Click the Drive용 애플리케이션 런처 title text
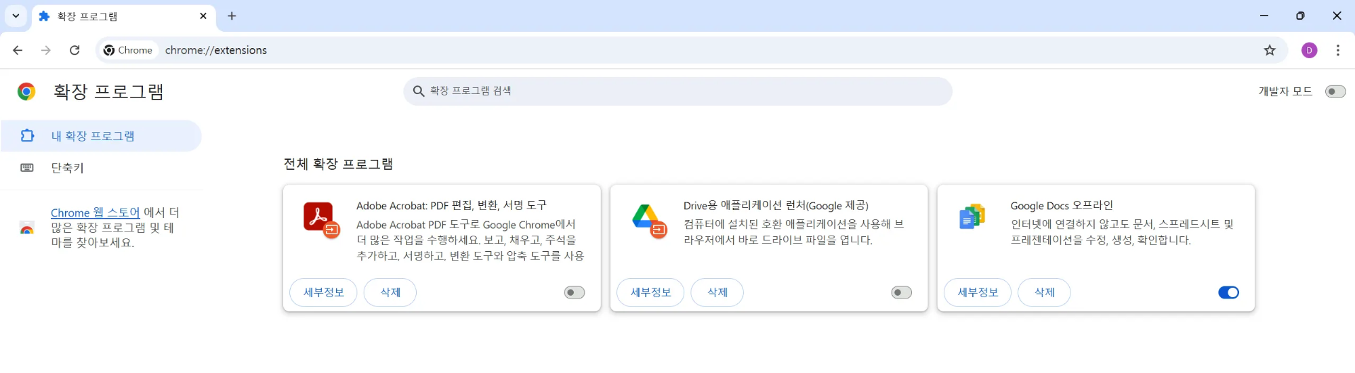The height and width of the screenshot is (373, 1355). click(x=776, y=206)
